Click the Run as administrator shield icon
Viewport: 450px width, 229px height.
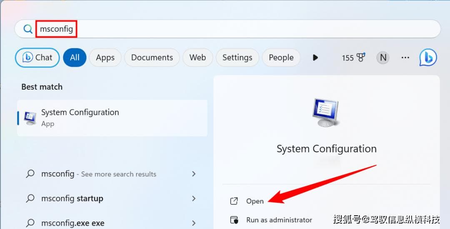click(234, 220)
